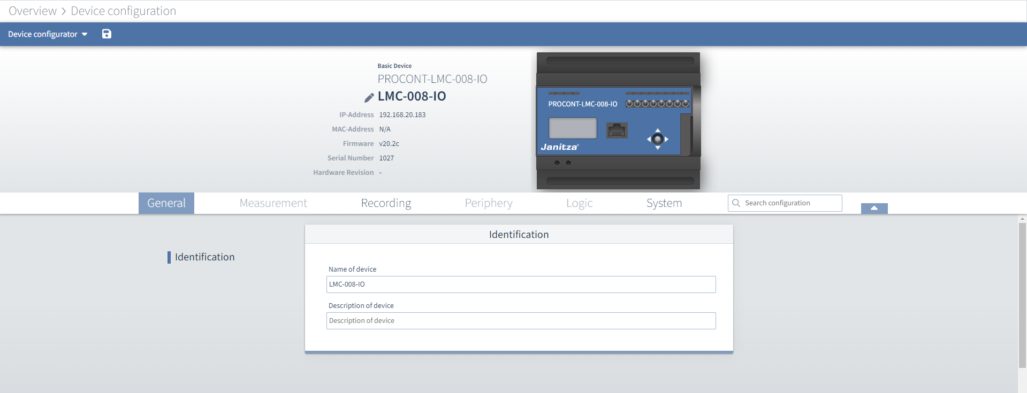
Task: Focus the Search configuration field
Action: [785, 203]
